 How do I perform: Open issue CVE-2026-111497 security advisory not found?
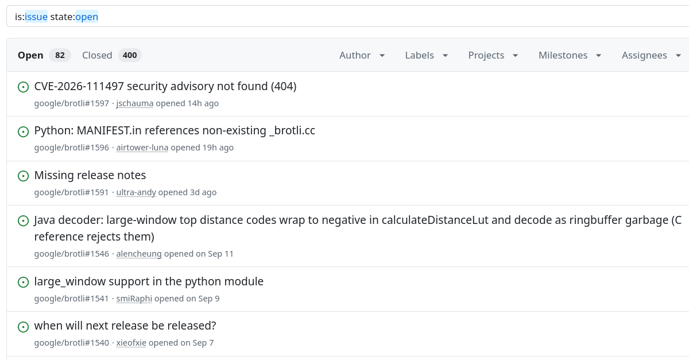[165, 86]
